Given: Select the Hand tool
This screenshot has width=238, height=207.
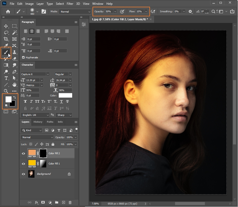Looking at the screenshot, I should click(x=15, y=85).
